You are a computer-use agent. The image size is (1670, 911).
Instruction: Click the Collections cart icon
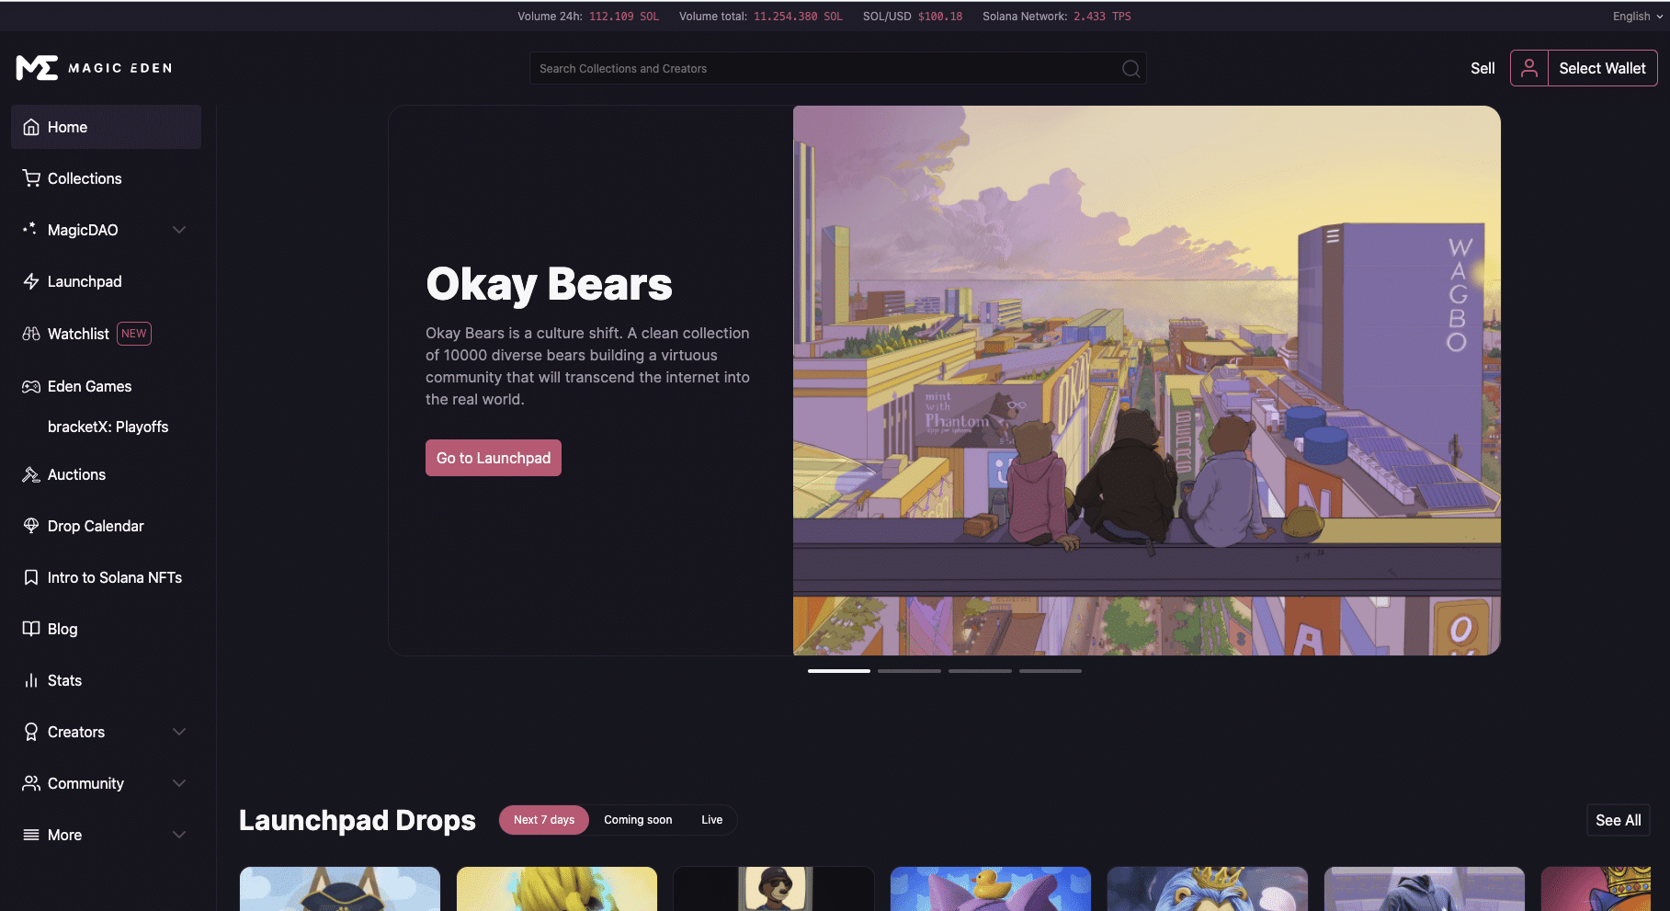point(31,178)
